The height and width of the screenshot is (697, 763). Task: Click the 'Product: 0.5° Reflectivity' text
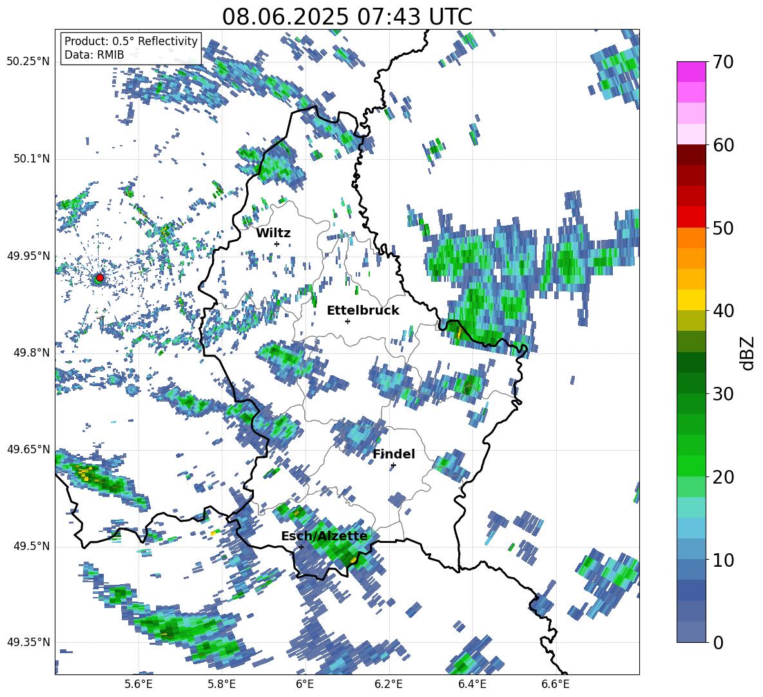[x=131, y=41]
